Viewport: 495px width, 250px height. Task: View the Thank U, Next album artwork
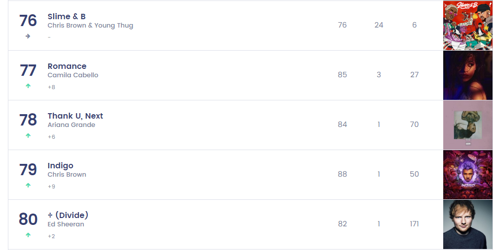pyautogui.click(x=467, y=125)
